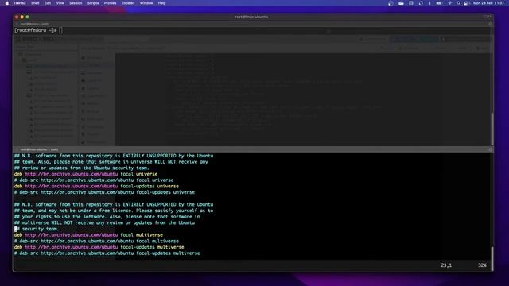The height and width of the screenshot is (286, 509).
Task: Click the '# deb-src' line ending 'focal-updates multiverse'
Action: (x=107, y=253)
